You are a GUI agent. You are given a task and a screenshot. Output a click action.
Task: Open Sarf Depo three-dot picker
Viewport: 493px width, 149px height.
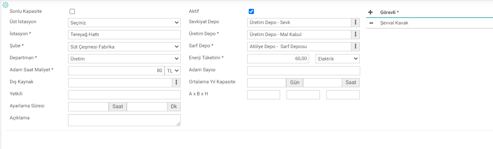pyautogui.click(x=355, y=46)
